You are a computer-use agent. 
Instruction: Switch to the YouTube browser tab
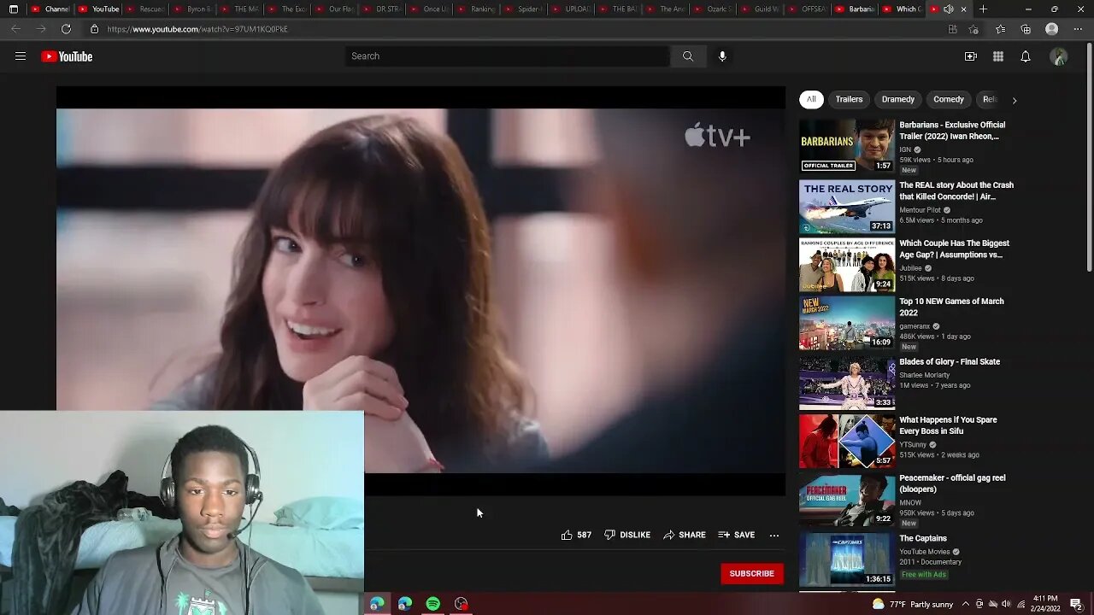pyautogui.click(x=97, y=9)
